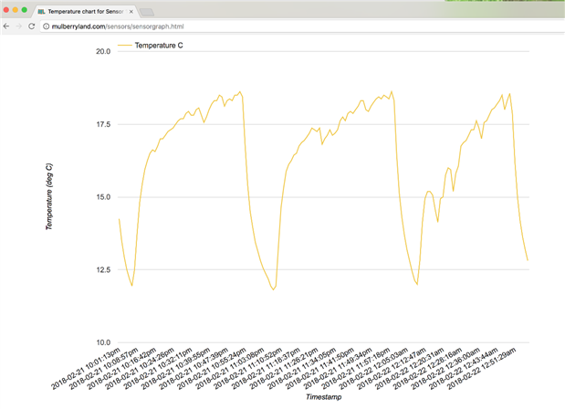The image size is (565, 409).
Task: Click the green maximize window button
Action: point(24,10)
